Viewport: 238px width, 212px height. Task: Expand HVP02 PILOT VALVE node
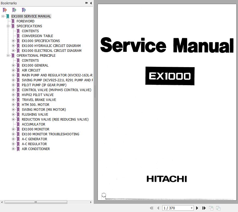(x=13, y=95)
